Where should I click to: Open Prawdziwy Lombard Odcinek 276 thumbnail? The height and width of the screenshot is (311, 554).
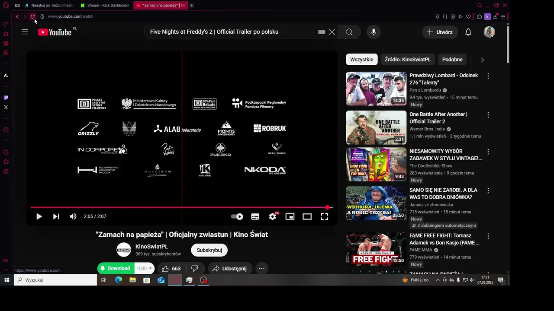tap(376, 89)
